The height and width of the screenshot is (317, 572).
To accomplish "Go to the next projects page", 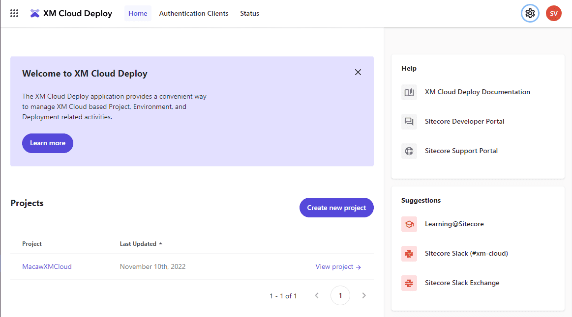I will pyautogui.click(x=364, y=295).
